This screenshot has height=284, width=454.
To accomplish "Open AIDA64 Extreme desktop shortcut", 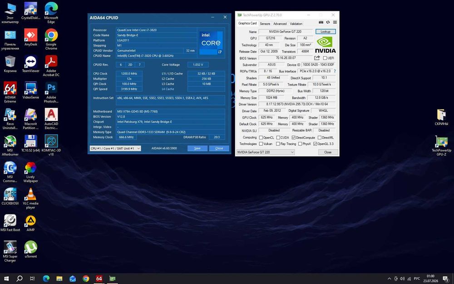I will click(x=10, y=92).
